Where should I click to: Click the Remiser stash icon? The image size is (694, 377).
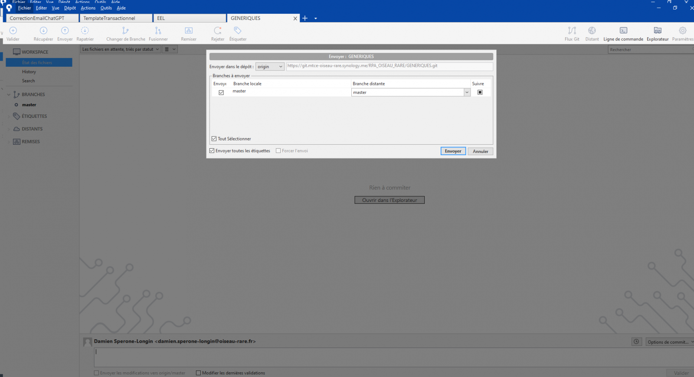click(x=189, y=31)
